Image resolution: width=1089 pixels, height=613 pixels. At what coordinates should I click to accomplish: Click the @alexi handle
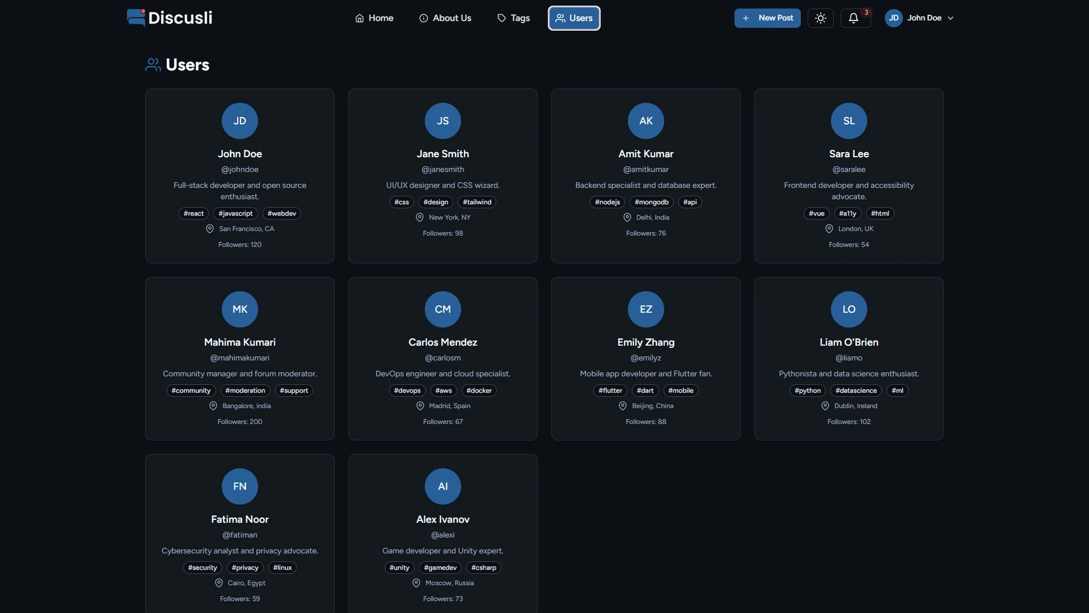(443, 535)
